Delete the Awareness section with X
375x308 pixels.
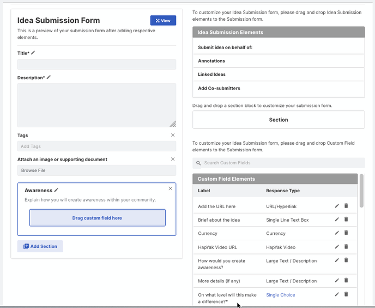point(170,188)
